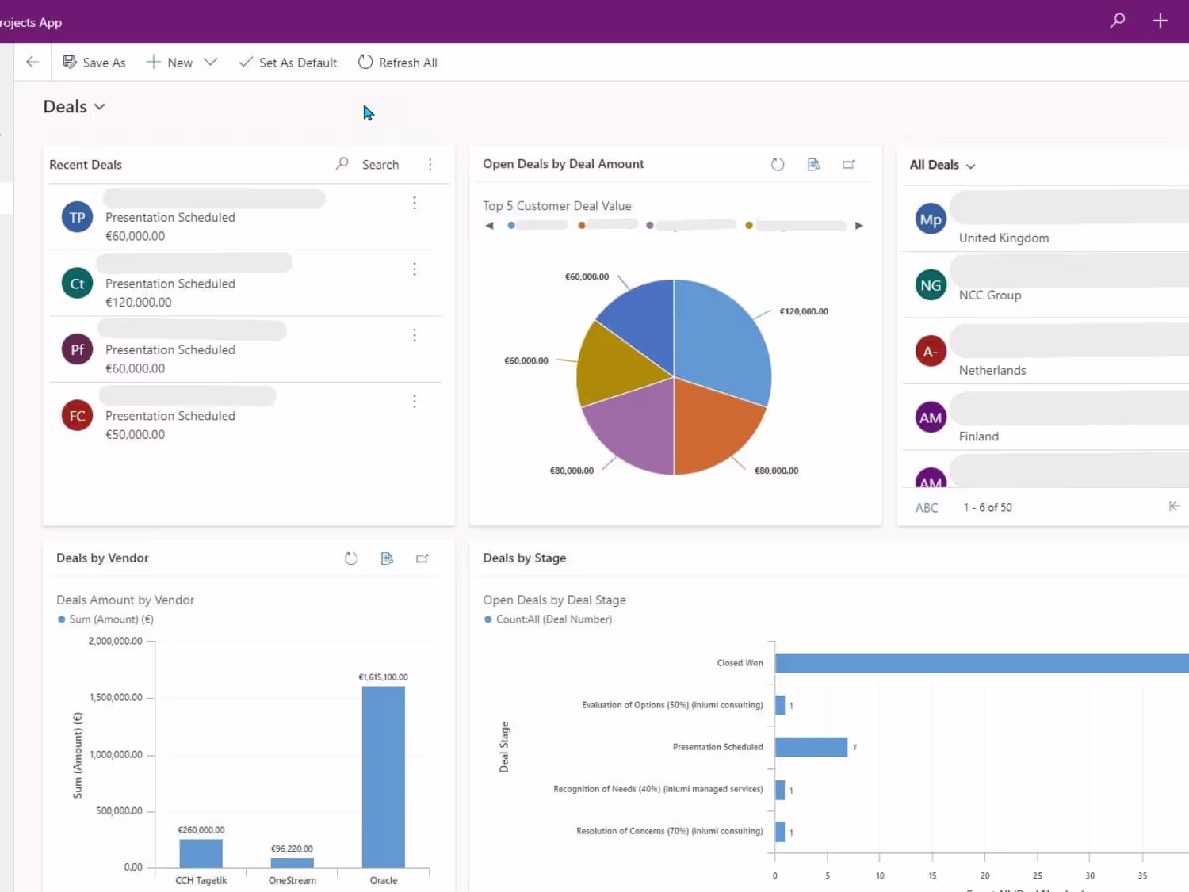Screen dimensions: 1189x892
Task: View records icon in Deals by Vendor
Action: click(x=387, y=558)
